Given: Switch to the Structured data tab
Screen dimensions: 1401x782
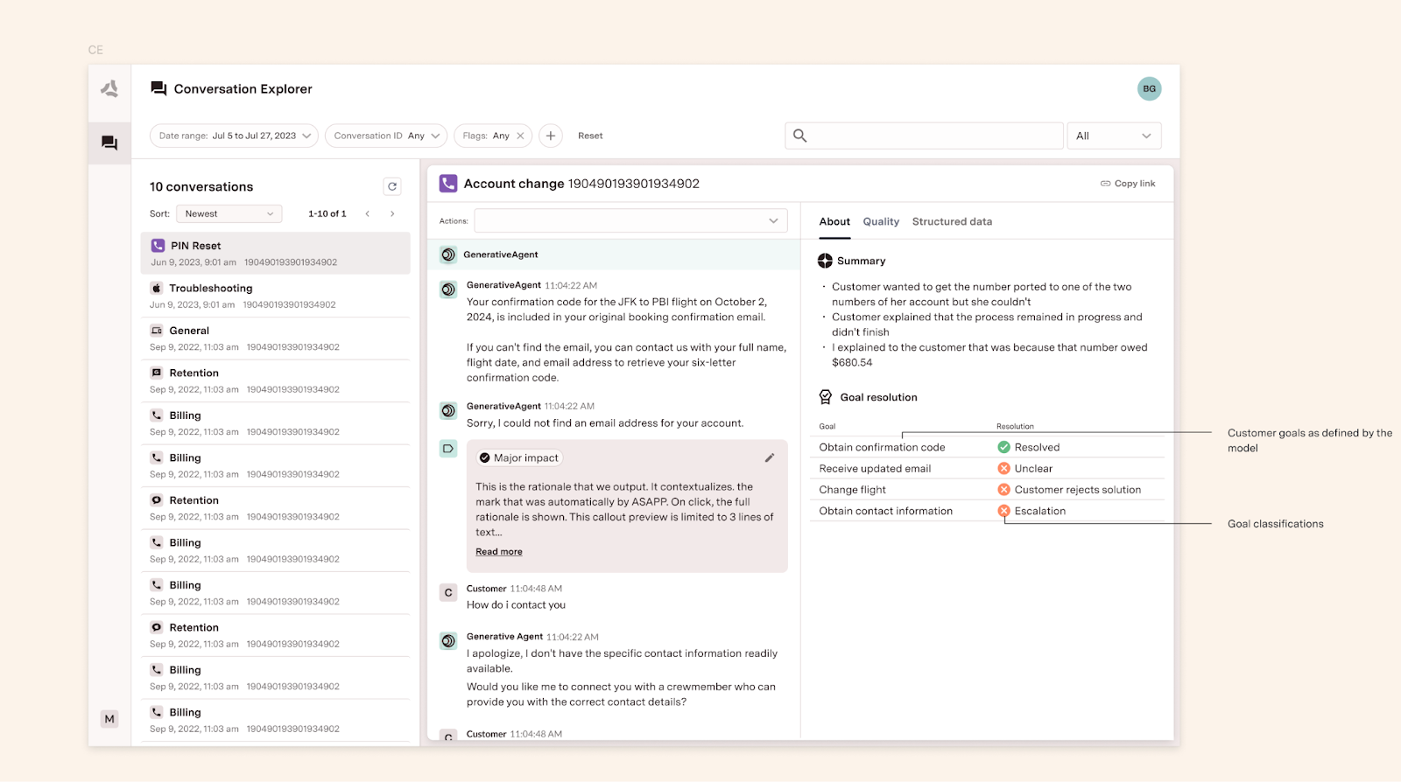Looking at the screenshot, I should (952, 221).
